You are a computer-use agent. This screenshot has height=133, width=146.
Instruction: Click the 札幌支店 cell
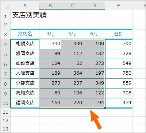coord(25,44)
